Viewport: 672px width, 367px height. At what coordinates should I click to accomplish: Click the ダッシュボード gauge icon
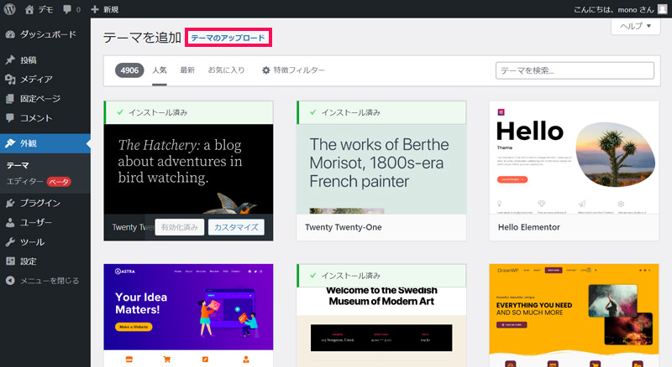click(x=10, y=34)
